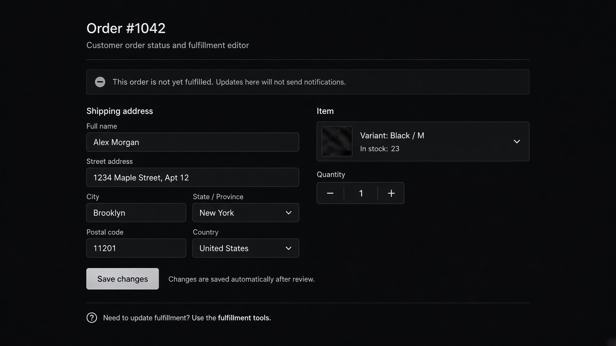Open the State / Province dropdown
Screen dimensions: 616x346
click(x=245, y=213)
